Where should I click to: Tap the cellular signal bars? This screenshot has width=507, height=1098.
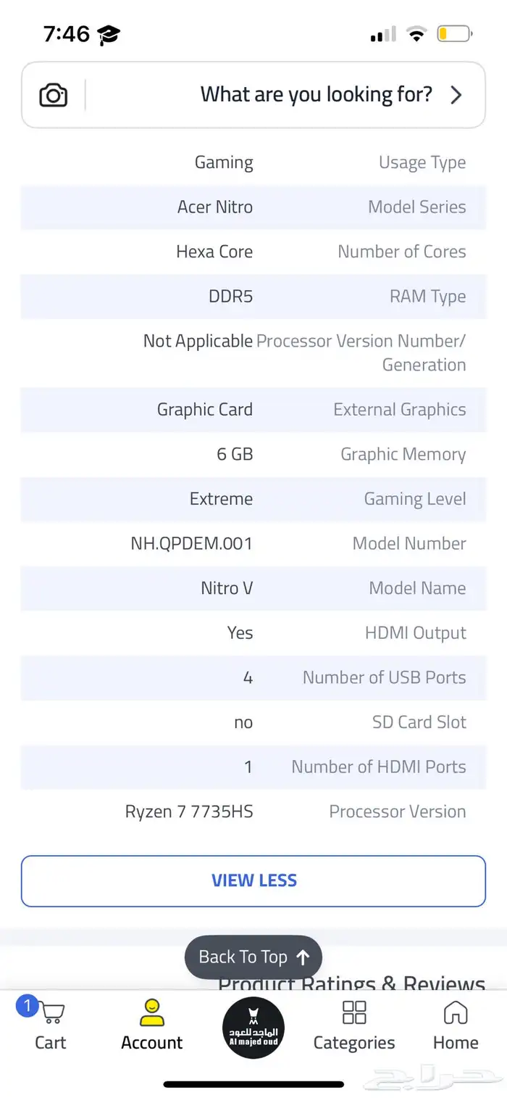pyautogui.click(x=382, y=33)
